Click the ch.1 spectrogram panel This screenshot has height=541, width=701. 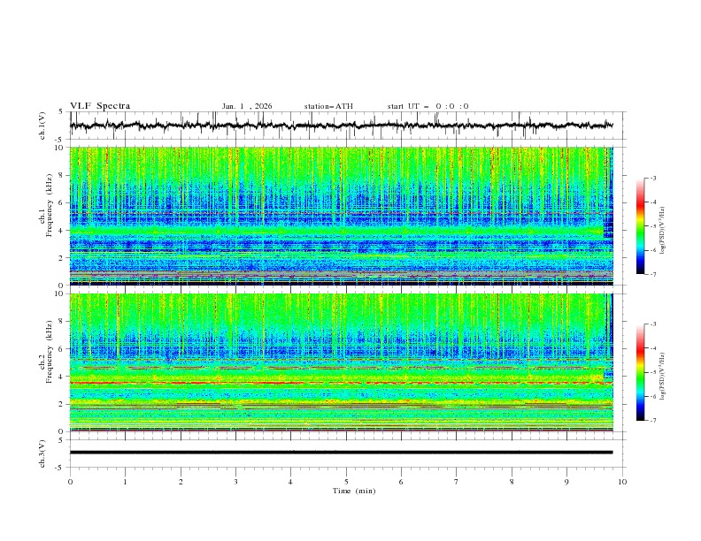coord(342,216)
